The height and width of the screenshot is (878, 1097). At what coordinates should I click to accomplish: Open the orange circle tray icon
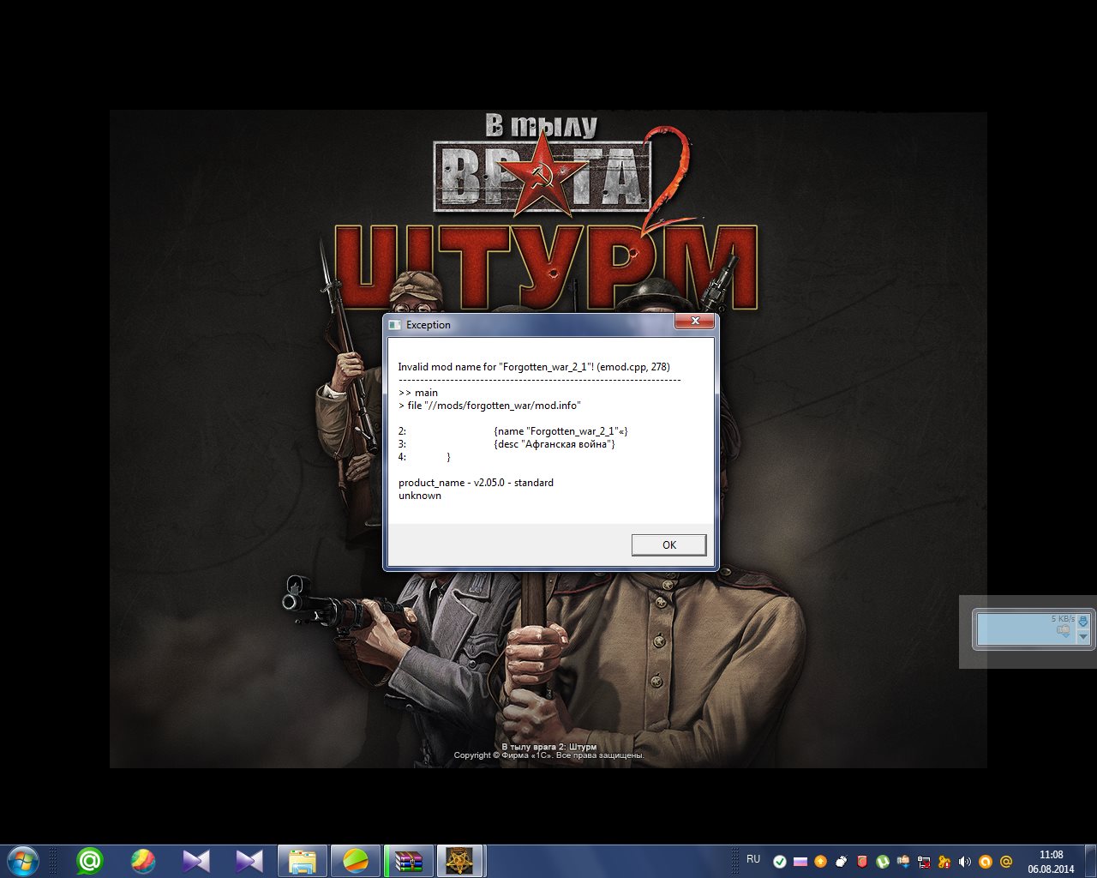(x=986, y=862)
